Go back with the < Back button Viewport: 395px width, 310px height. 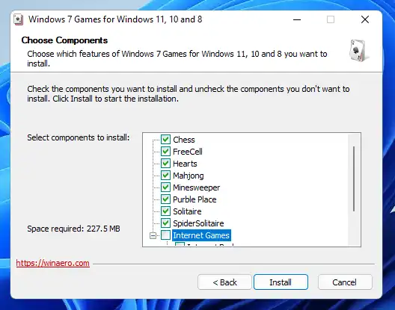pos(224,282)
